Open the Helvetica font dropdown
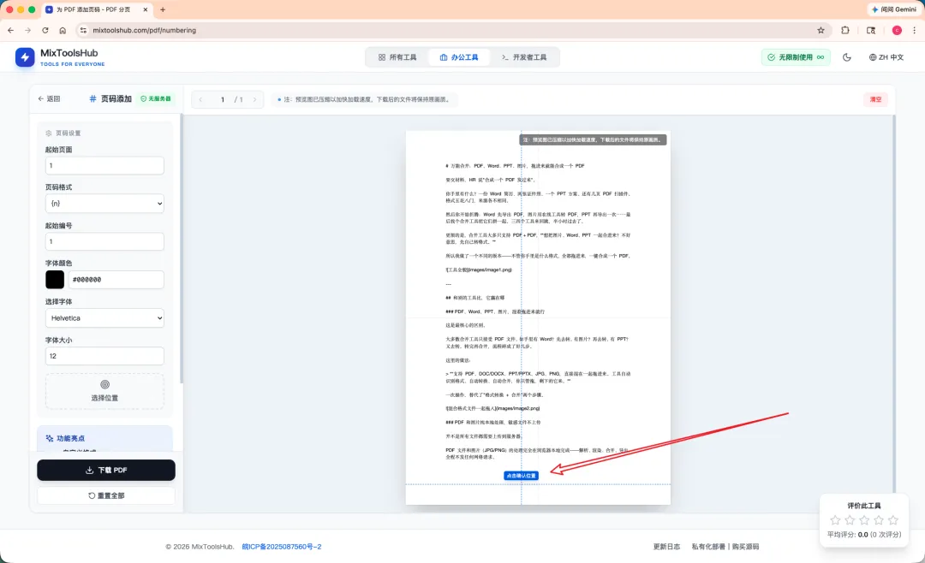This screenshot has height=563, width=925. pos(104,317)
